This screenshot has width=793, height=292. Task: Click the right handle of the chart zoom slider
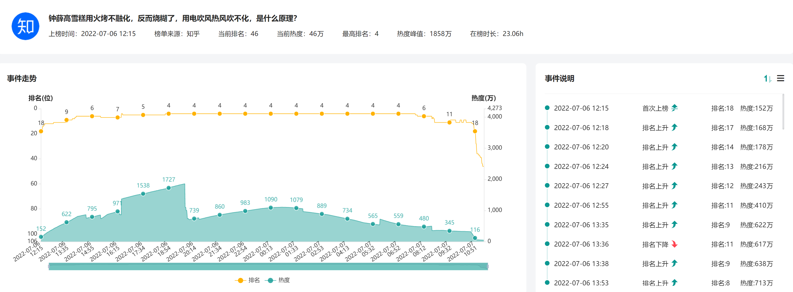click(488, 266)
